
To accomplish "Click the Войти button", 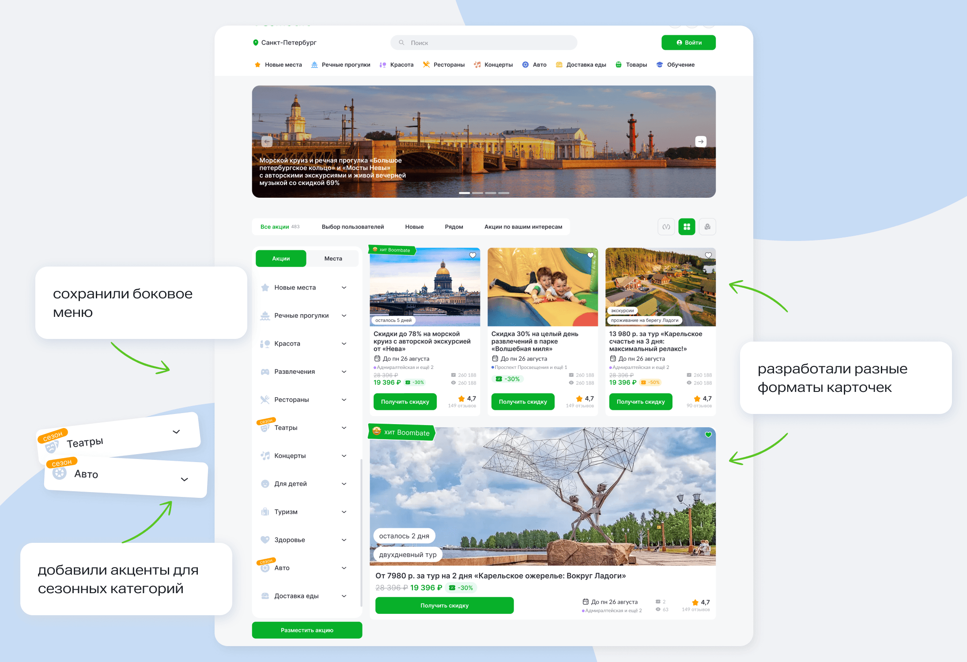I will click(x=688, y=43).
